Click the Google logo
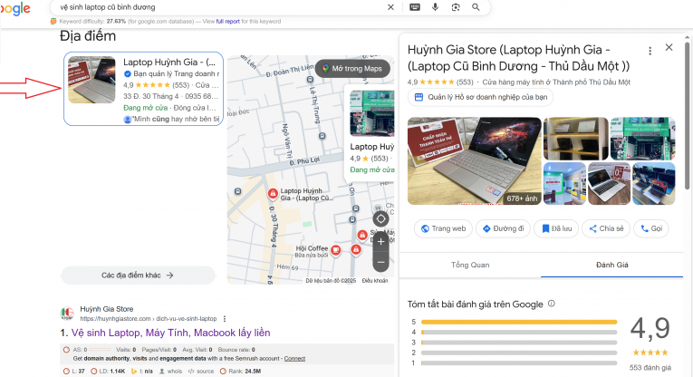Image resolution: width=693 pixels, height=377 pixels. (x=15, y=8)
